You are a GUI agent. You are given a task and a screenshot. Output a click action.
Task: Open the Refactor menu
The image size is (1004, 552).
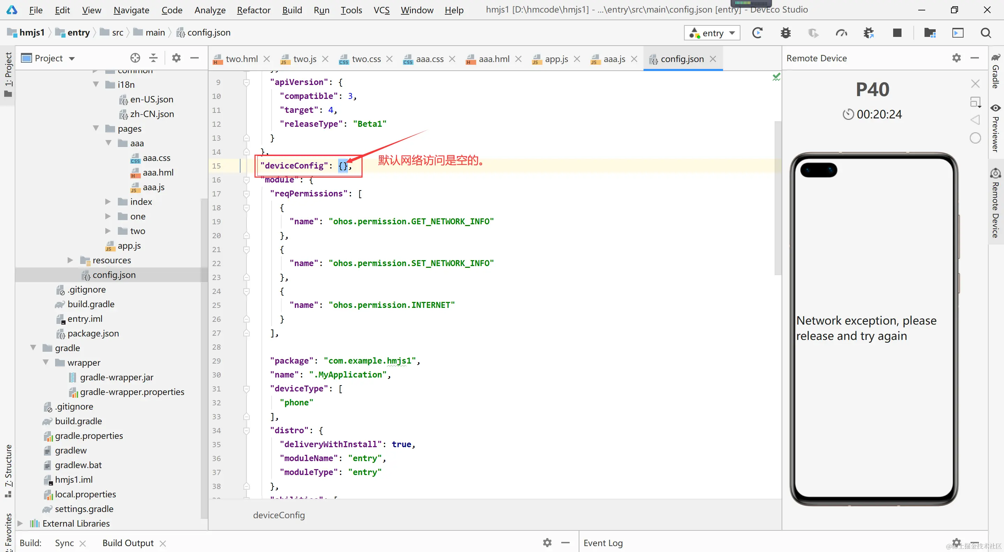coord(253,10)
